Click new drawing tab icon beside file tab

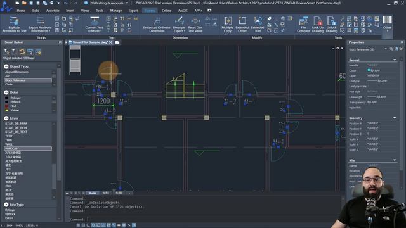pyautogui.click(x=117, y=42)
